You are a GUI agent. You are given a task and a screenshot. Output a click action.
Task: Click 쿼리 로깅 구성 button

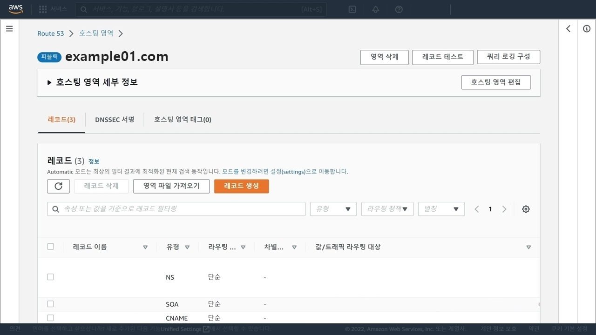click(x=508, y=57)
